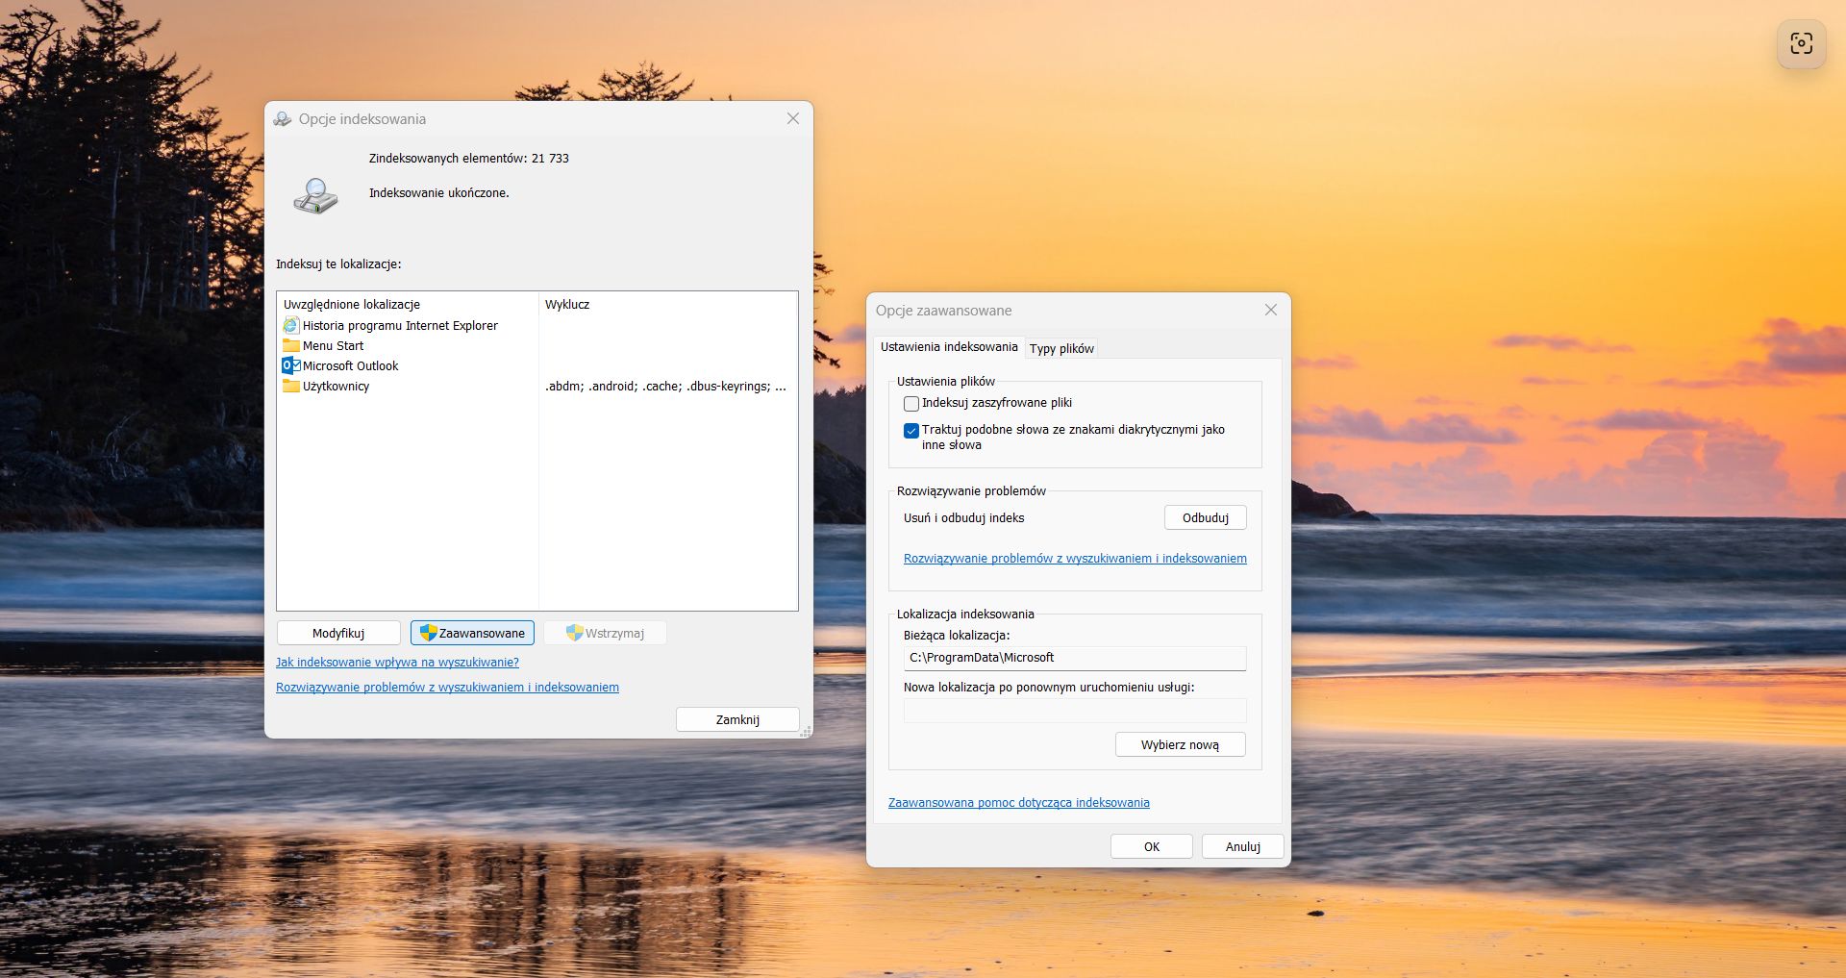1846x978 pixels.
Task: Select the Menu Start folder icon
Action: [x=291, y=345]
